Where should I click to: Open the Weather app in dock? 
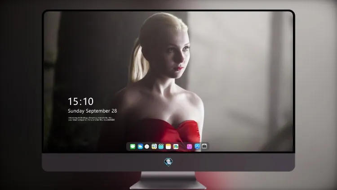[140, 146]
